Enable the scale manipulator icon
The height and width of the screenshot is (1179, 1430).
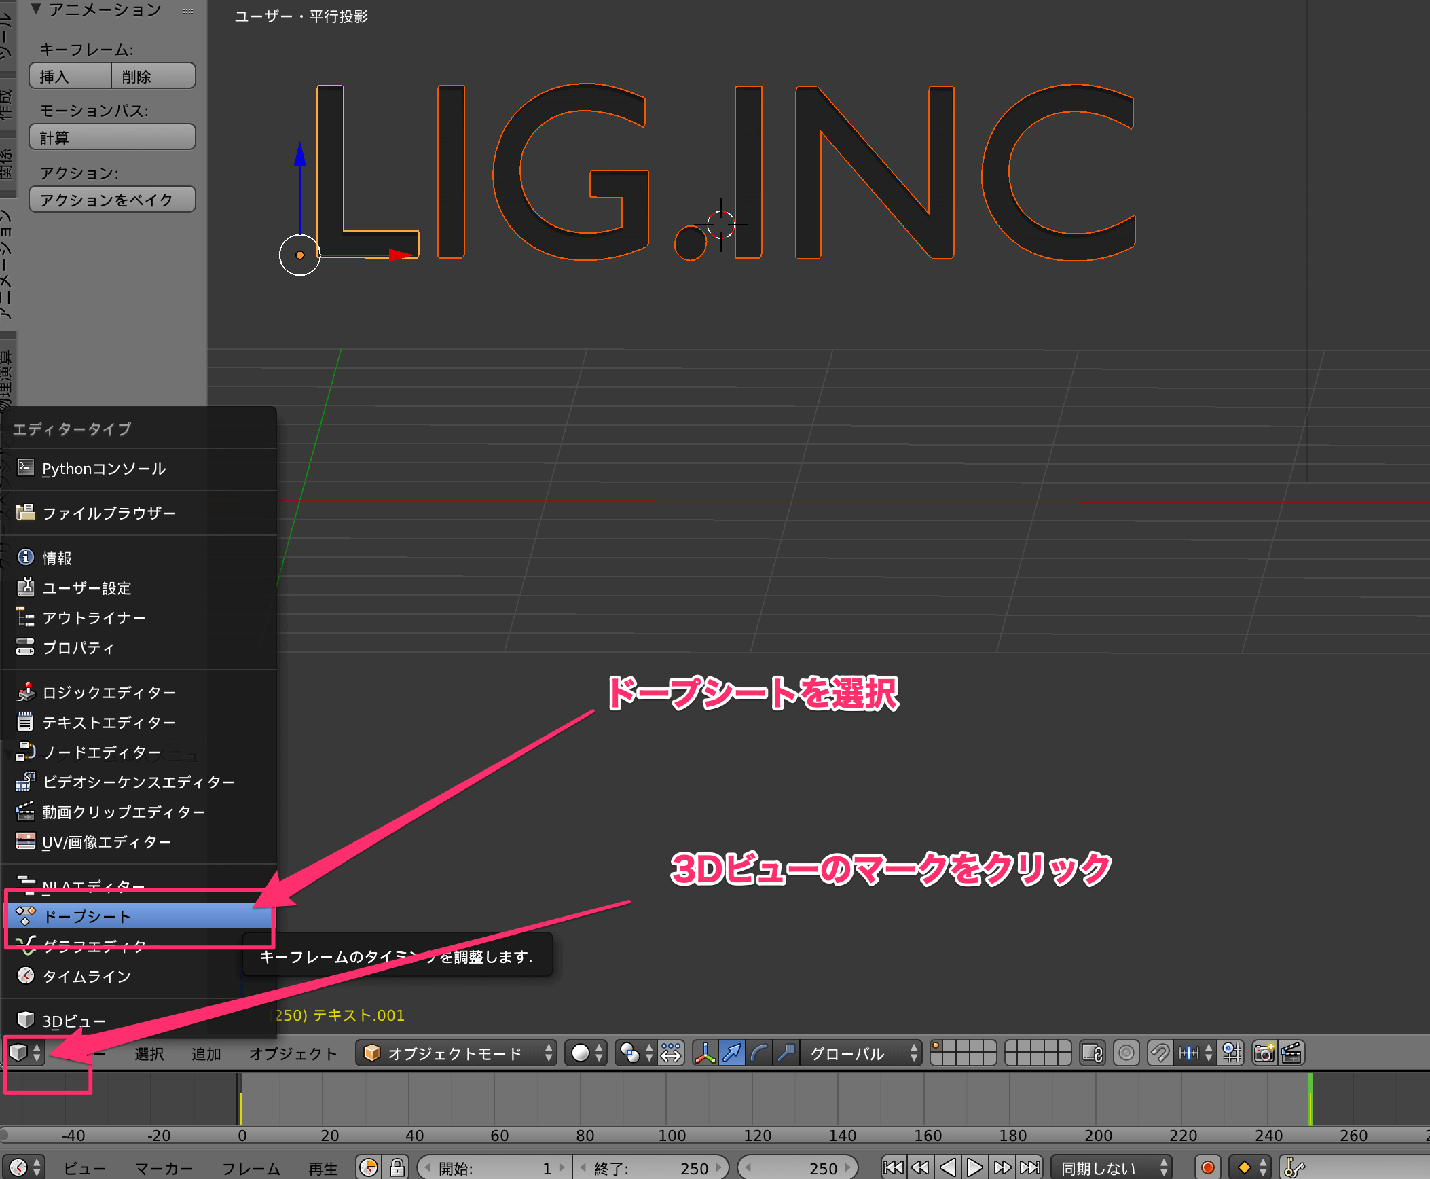click(786, 1053)
